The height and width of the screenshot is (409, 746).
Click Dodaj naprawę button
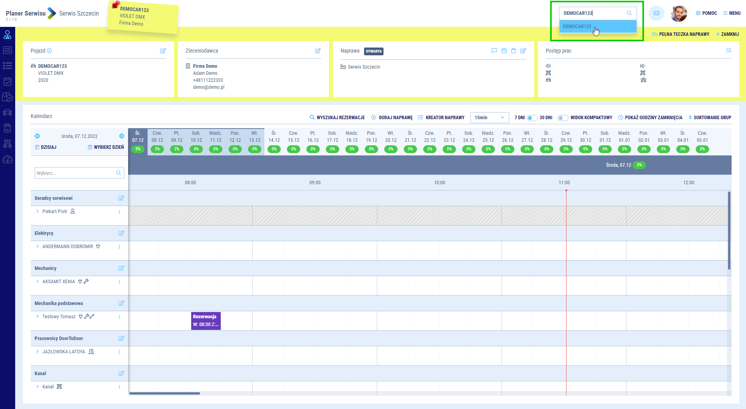coord(392,118)
